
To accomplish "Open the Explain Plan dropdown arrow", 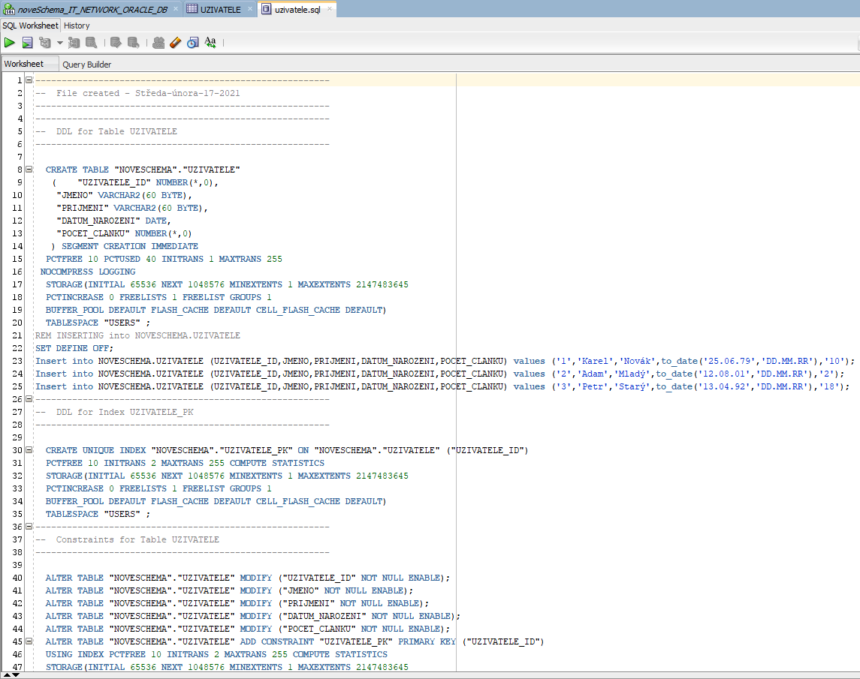I will click(59, 43).
